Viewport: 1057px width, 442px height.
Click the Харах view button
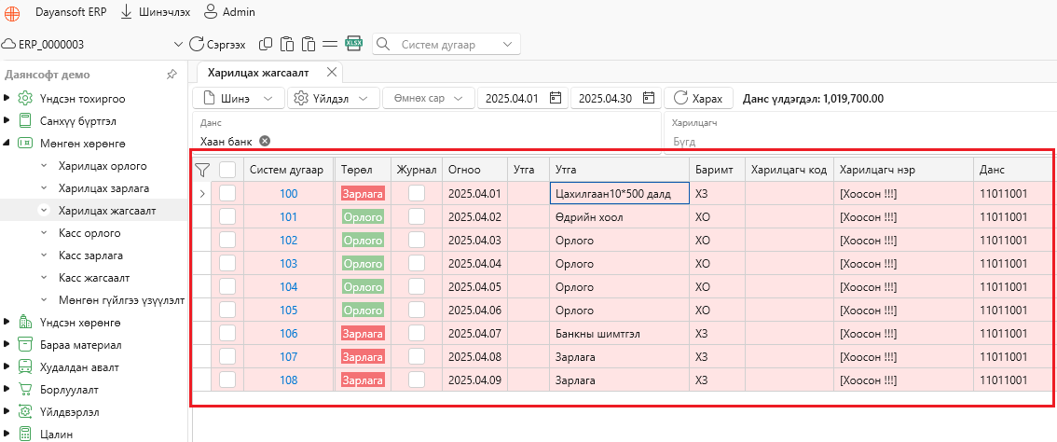(698, 98)
